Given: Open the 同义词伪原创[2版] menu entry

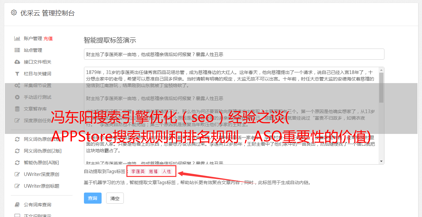Looking at the screenshot, I should pyautogui.click(x=42, y=151).
